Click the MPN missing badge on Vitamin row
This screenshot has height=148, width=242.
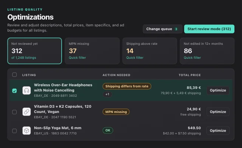pyautogui.click(x=116, y=112)
